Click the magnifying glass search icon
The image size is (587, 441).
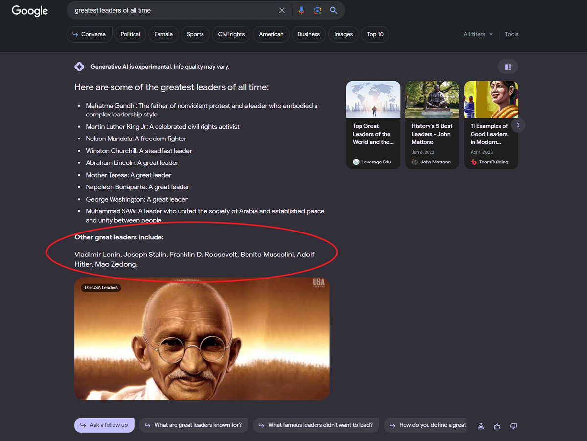coord(334,10)
